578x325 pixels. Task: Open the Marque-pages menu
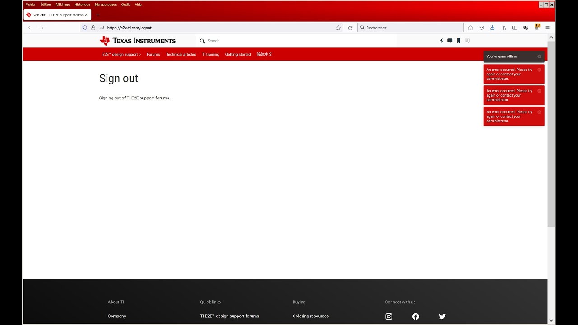pyautogui.click(x=106, y=5)
